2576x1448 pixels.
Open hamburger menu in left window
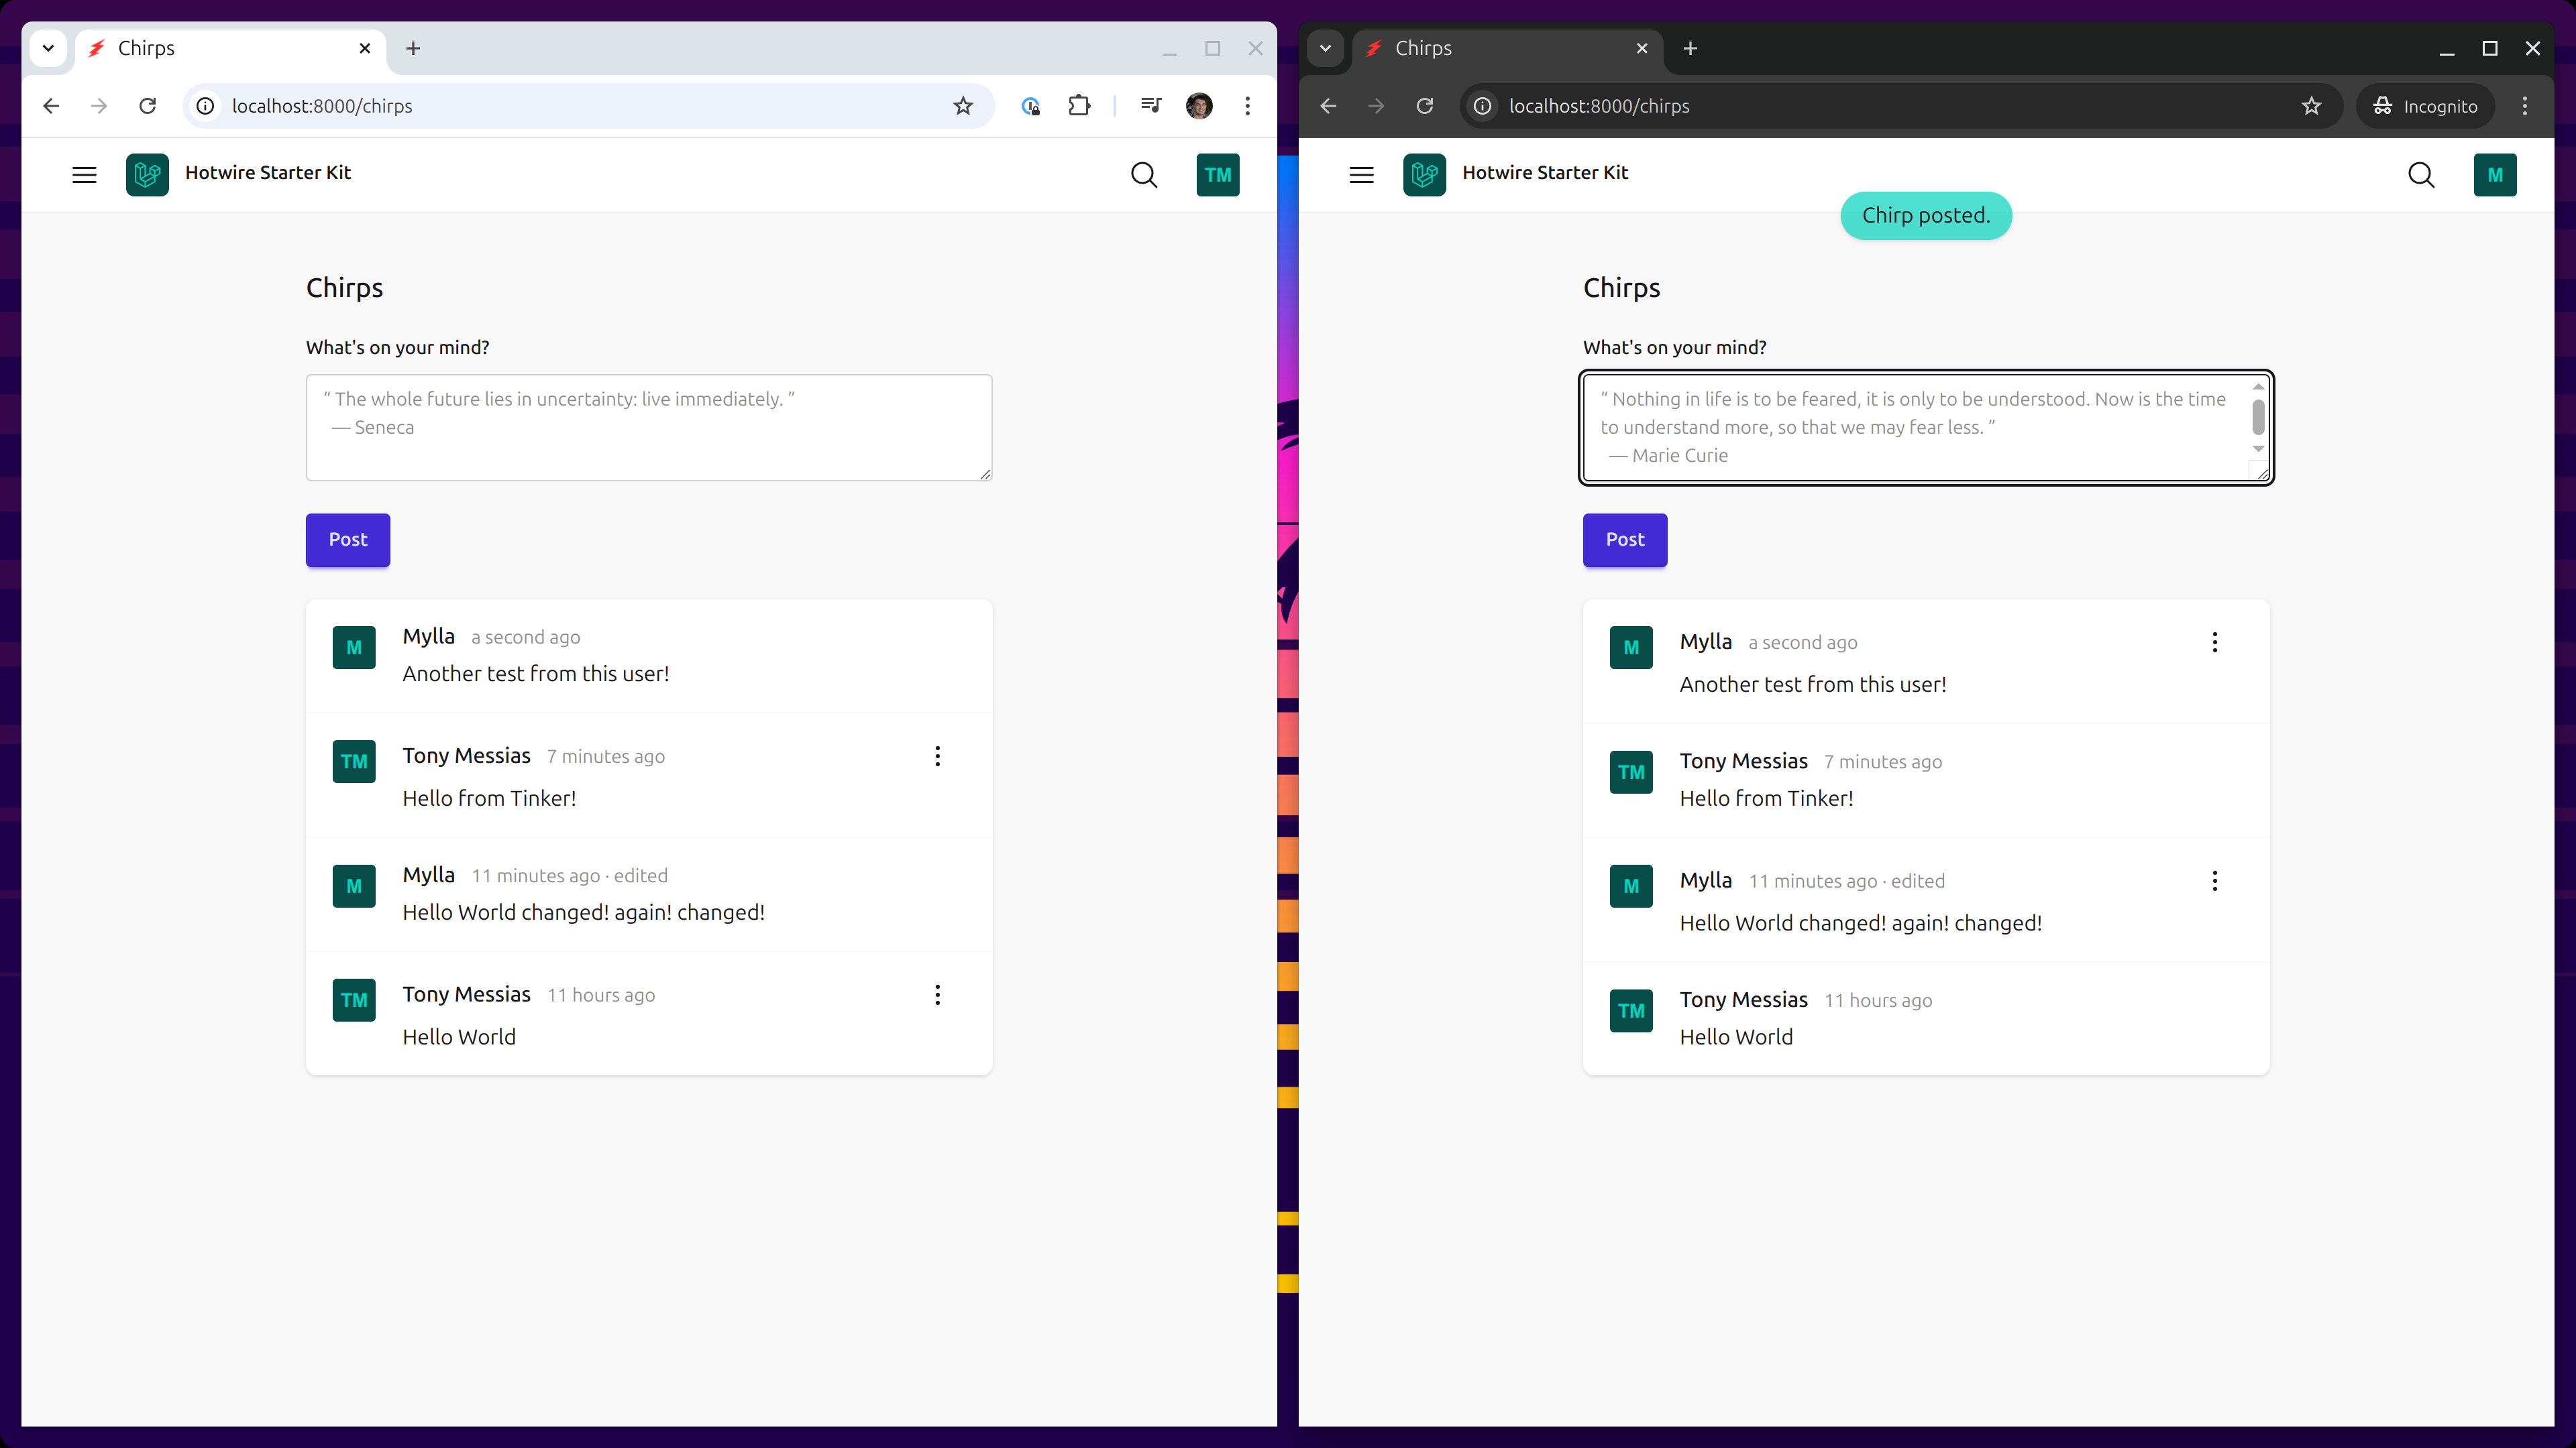(84, 175)
